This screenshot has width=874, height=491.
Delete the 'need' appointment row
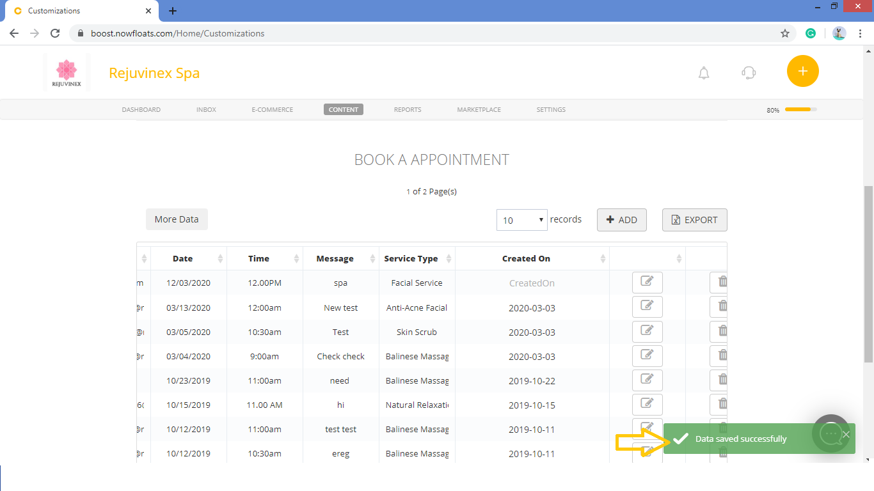click(719, 380)
